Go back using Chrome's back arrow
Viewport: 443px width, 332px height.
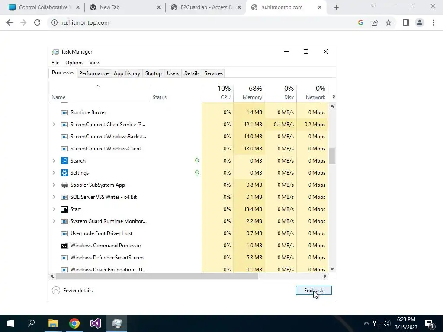tap(10, 22)
